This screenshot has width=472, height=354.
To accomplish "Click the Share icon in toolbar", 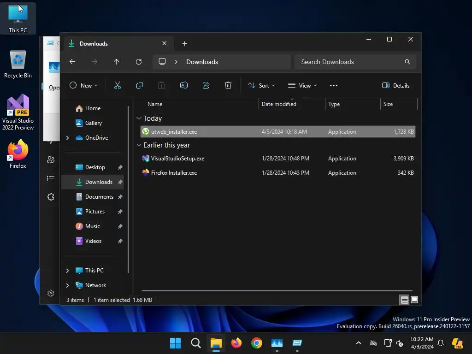I will [x=206, y=85].
